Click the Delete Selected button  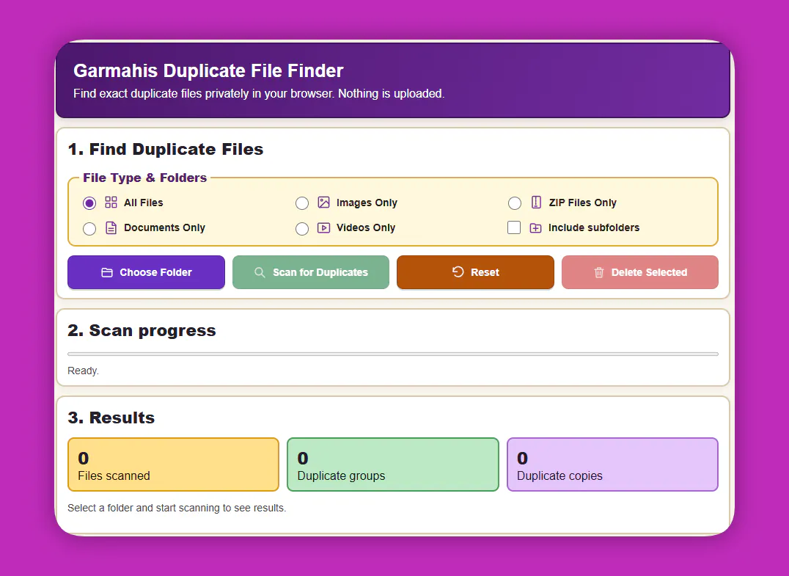click(640, 272)
